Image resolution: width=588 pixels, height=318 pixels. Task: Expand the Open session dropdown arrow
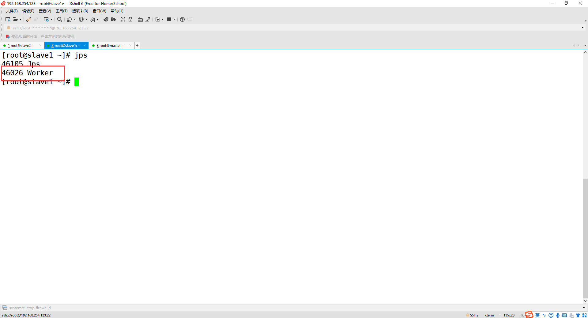[21, 20]
